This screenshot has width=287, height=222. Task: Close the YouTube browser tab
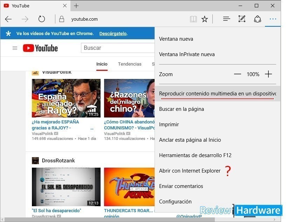(x=65, y=6)
